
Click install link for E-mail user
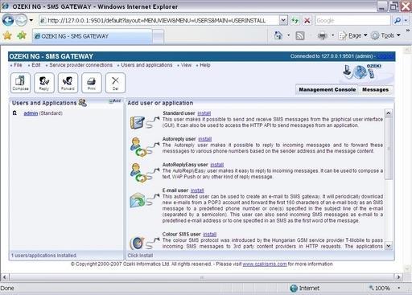pos(197,191)
